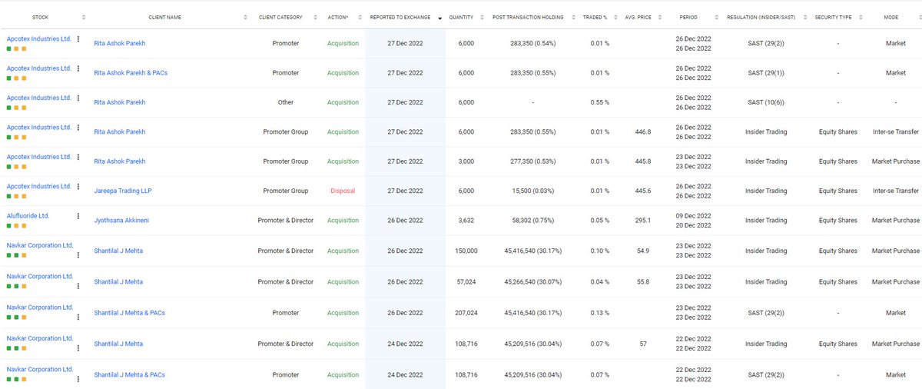
Task: Sort by Quantity column arrow
Action: click(x=482, y=17)
